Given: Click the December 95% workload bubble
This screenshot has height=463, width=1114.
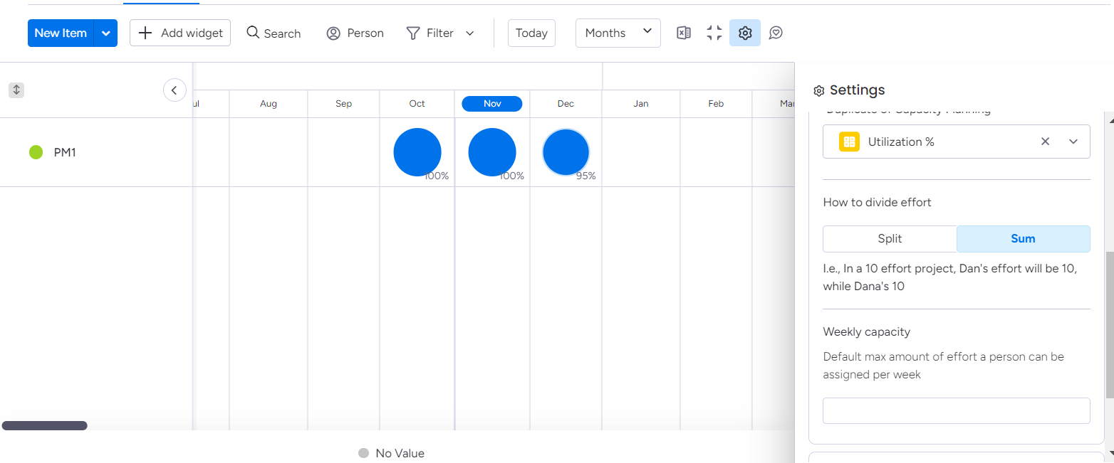Looking at the screenshot, I should click(566, 152).
